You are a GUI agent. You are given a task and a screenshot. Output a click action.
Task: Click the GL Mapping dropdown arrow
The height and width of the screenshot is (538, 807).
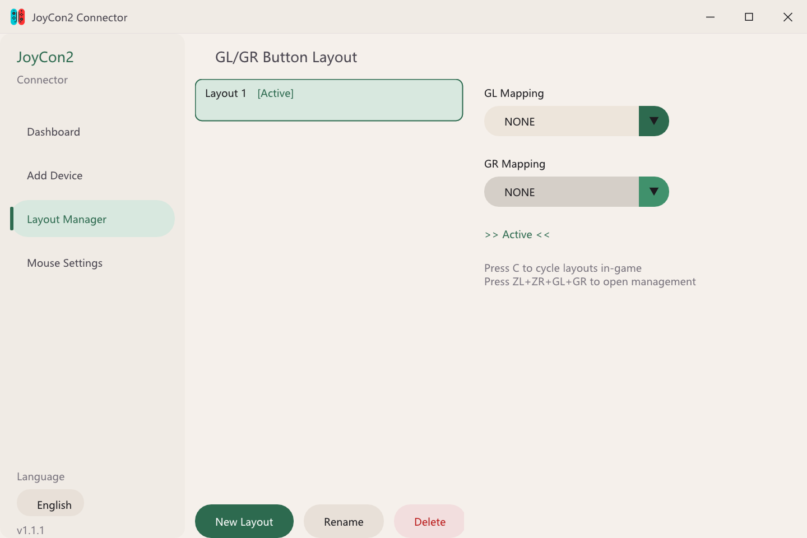point(653,121)
